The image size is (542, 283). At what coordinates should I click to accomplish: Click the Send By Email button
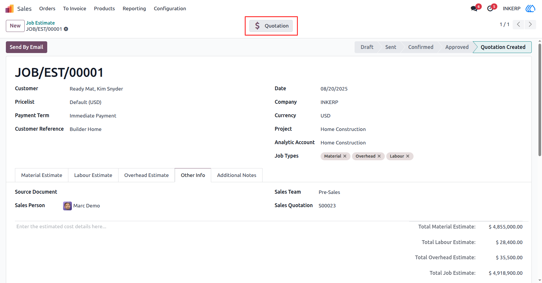(26, 47)
